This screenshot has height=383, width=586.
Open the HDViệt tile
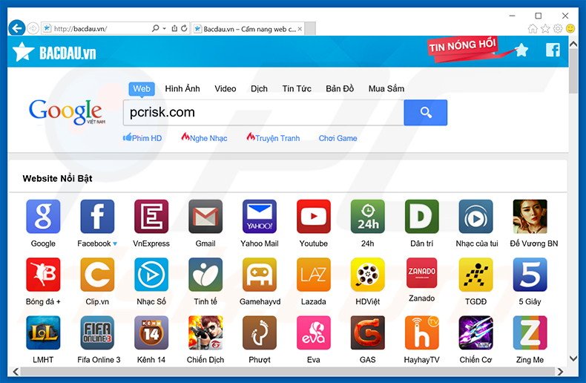pyautogui.click(x=368, y=275)
